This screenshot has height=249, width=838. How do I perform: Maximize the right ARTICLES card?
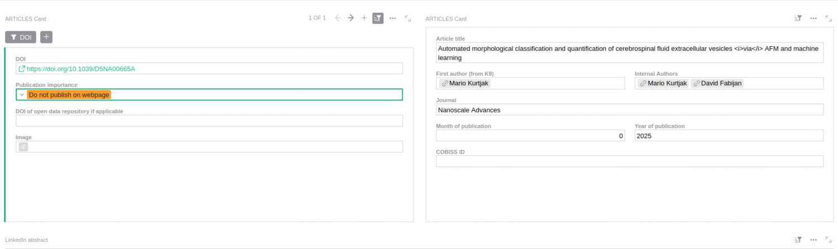click(829, 18)
